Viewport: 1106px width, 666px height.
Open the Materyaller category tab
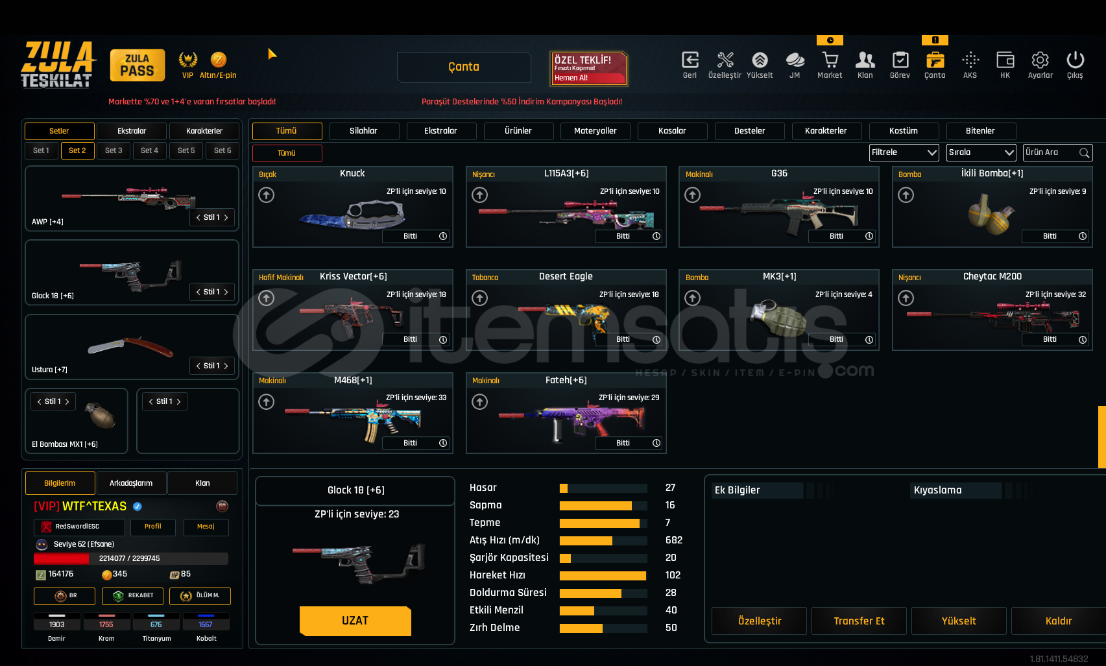tap(595, 131)
